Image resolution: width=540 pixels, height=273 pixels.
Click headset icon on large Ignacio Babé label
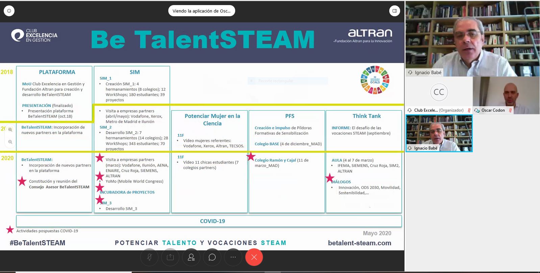(x=410, y=72)
